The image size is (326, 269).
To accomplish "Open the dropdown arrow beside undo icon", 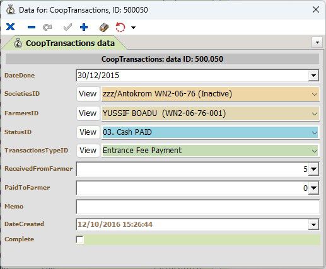I will pos(133,27).
